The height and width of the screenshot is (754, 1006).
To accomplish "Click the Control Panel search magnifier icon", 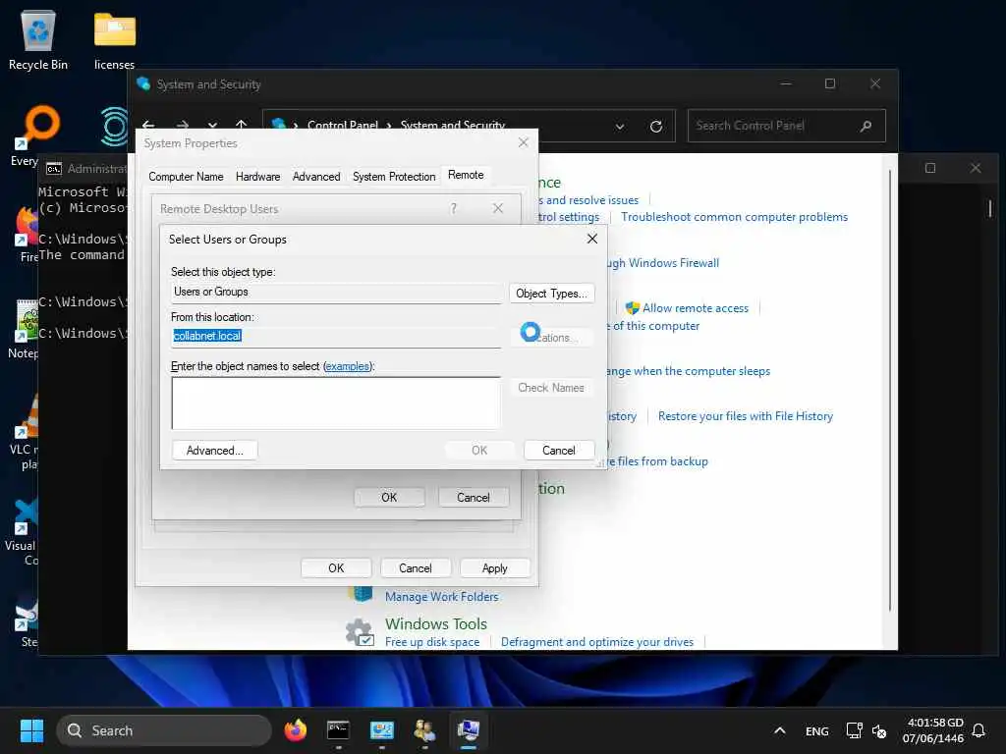I will (x=866, y=126).
